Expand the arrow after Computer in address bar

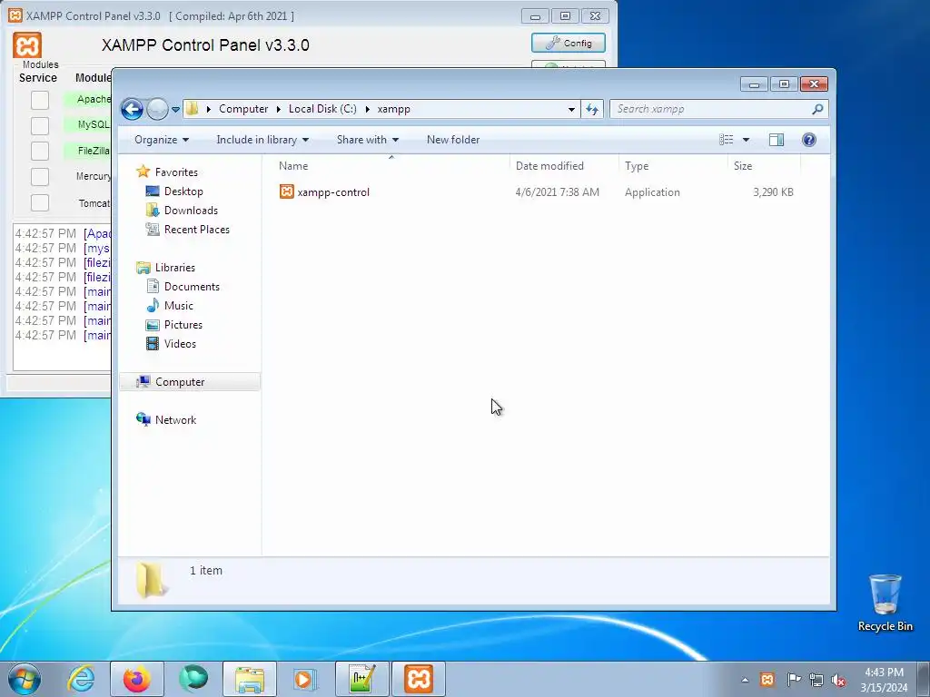[x=278, y=109]
